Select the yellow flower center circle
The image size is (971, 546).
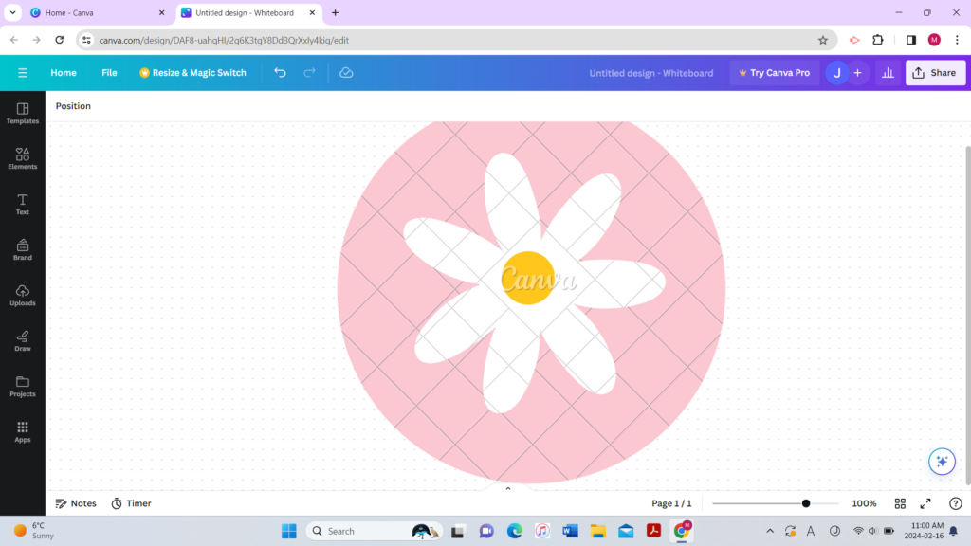pos(527,278)
